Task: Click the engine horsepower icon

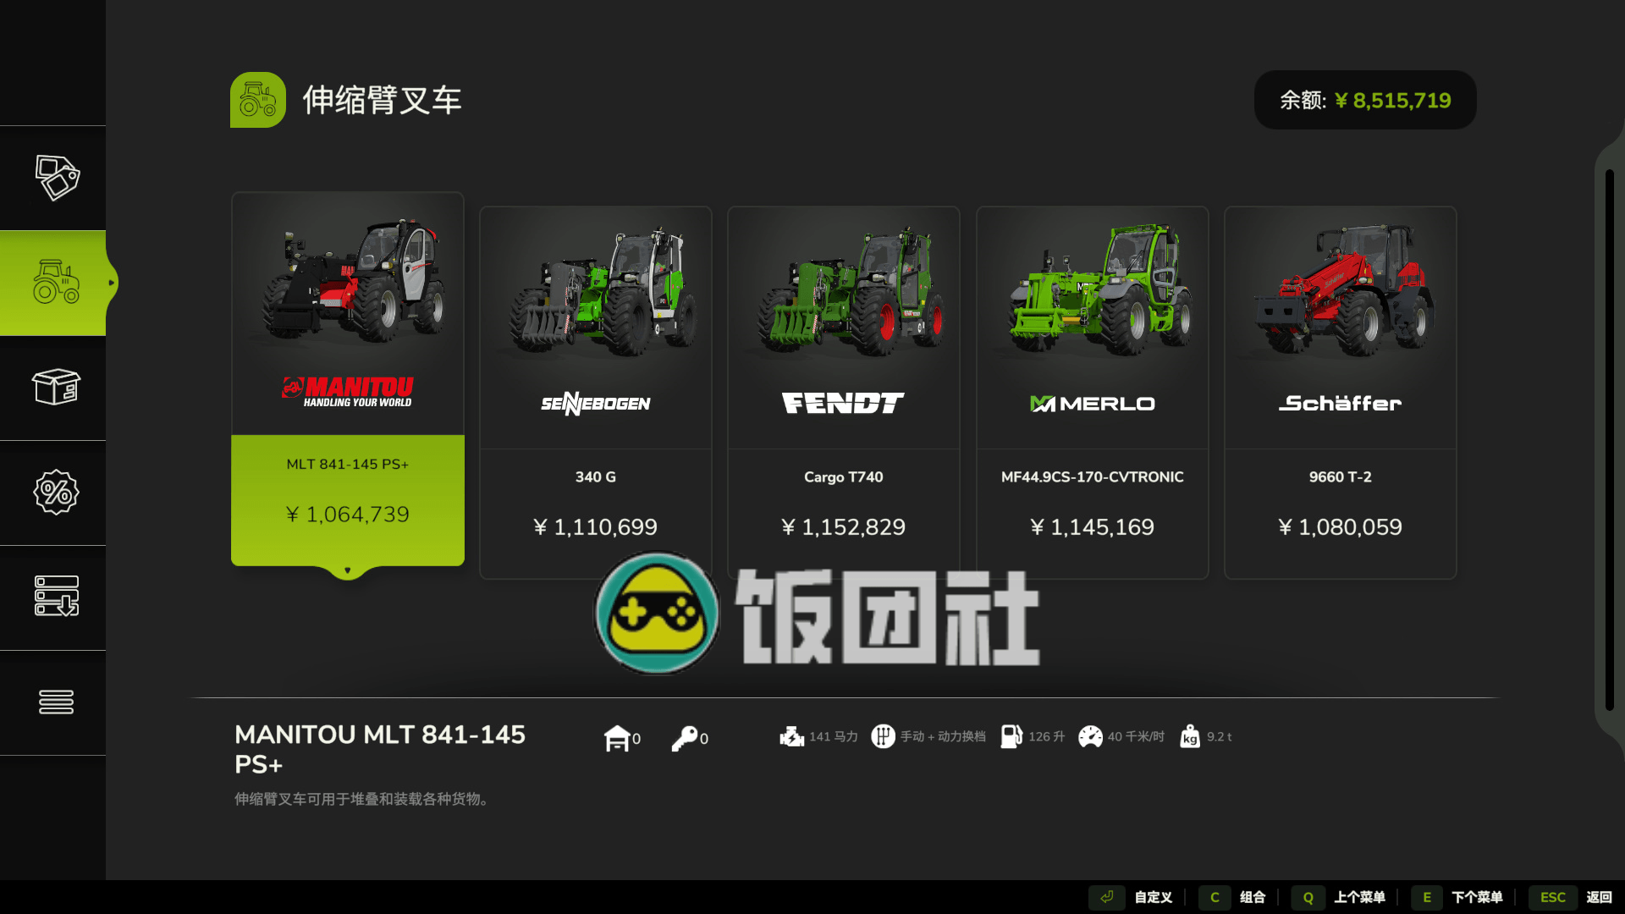Action: coord(791,737)
